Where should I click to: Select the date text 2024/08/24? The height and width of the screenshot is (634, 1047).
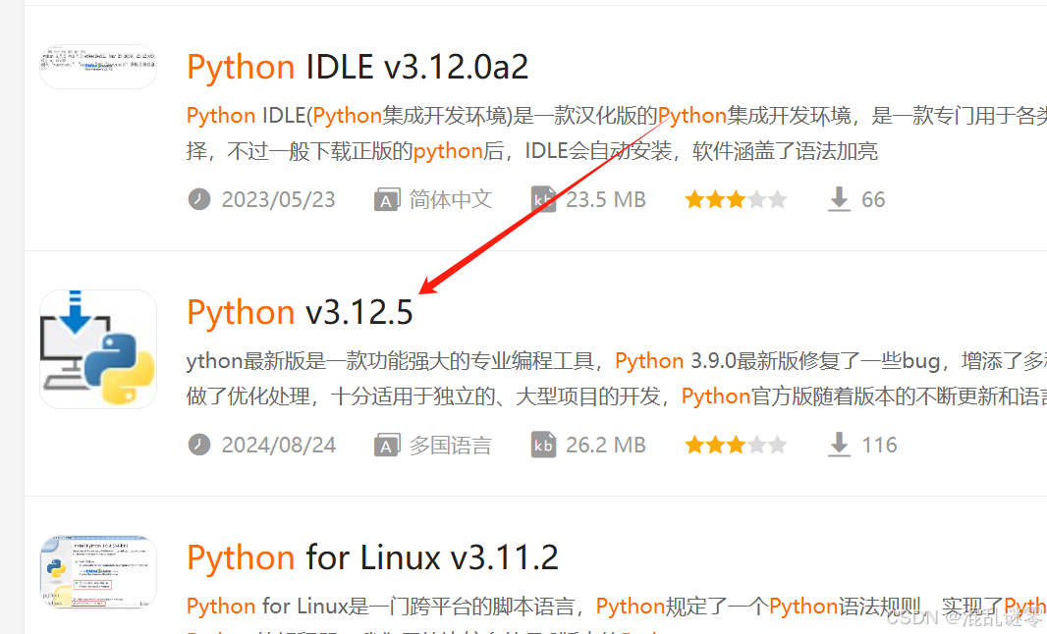point(278,446)
